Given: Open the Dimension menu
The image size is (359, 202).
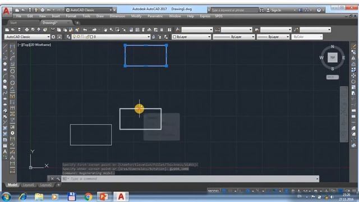Looking at the screenshot, I should (117, 16).
